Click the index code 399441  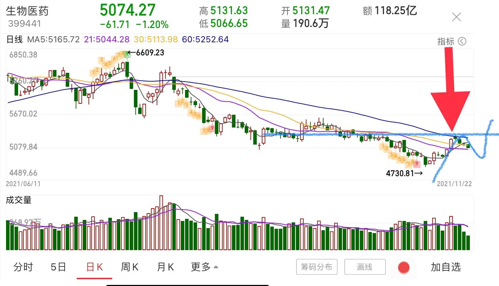click(x=25, y=24)
